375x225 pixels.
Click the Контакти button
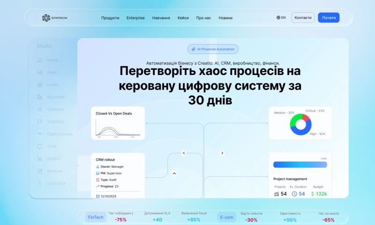(303, 18)
